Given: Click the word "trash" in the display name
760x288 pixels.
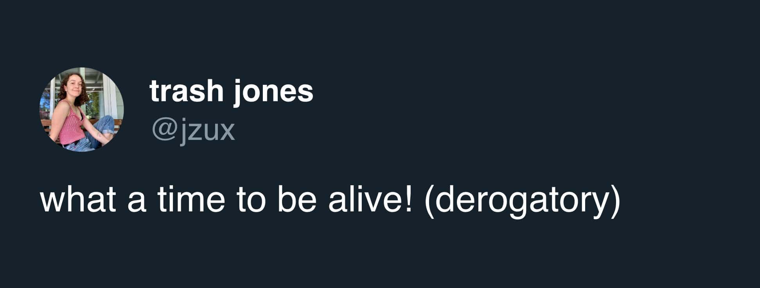Looking at the screenshot, I should (186, 91).
